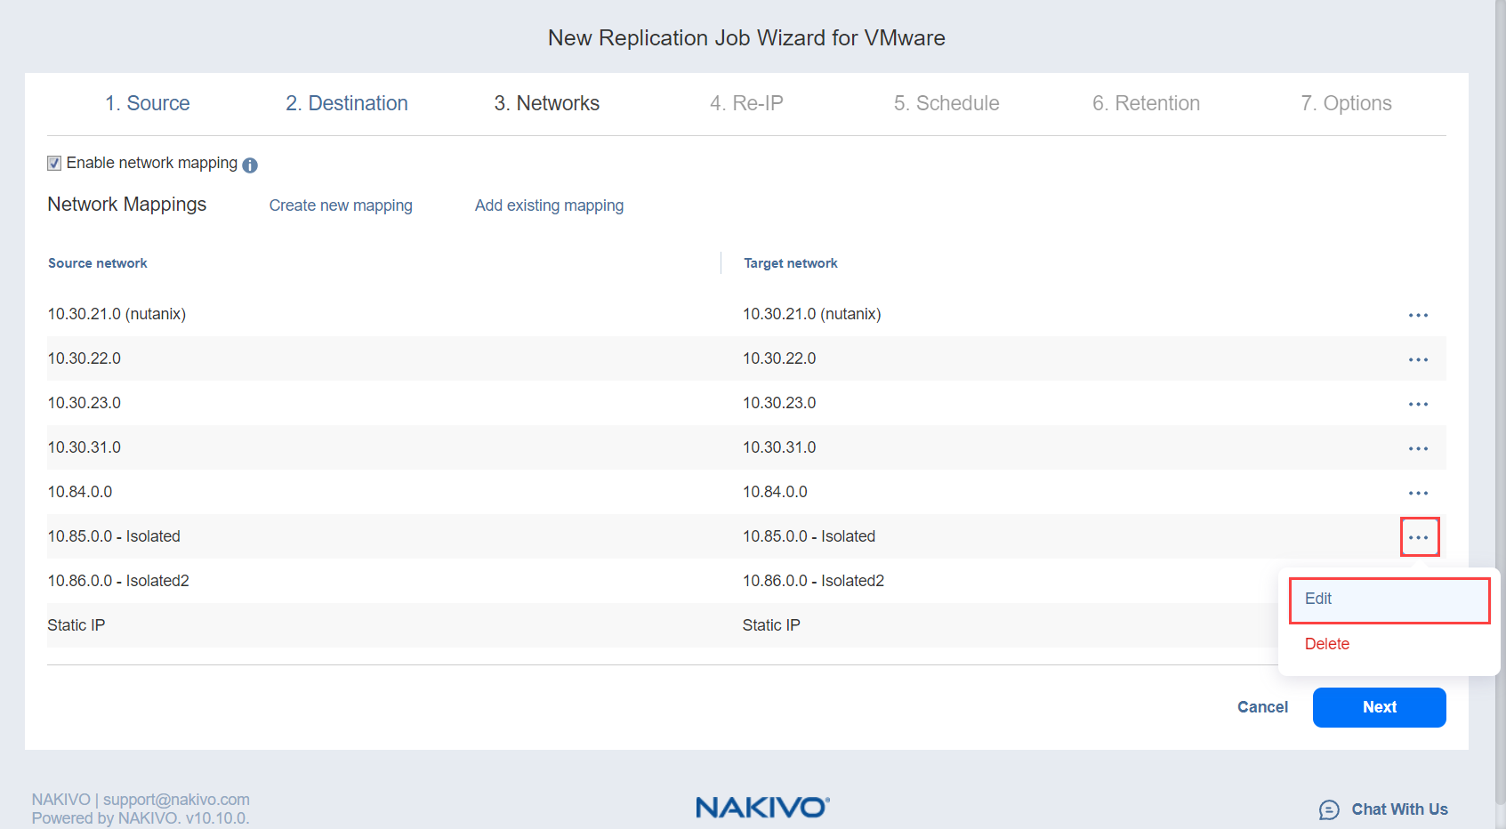
Task: Click the Chat With Us bubble icon
Action: [x=1329, y=809]
